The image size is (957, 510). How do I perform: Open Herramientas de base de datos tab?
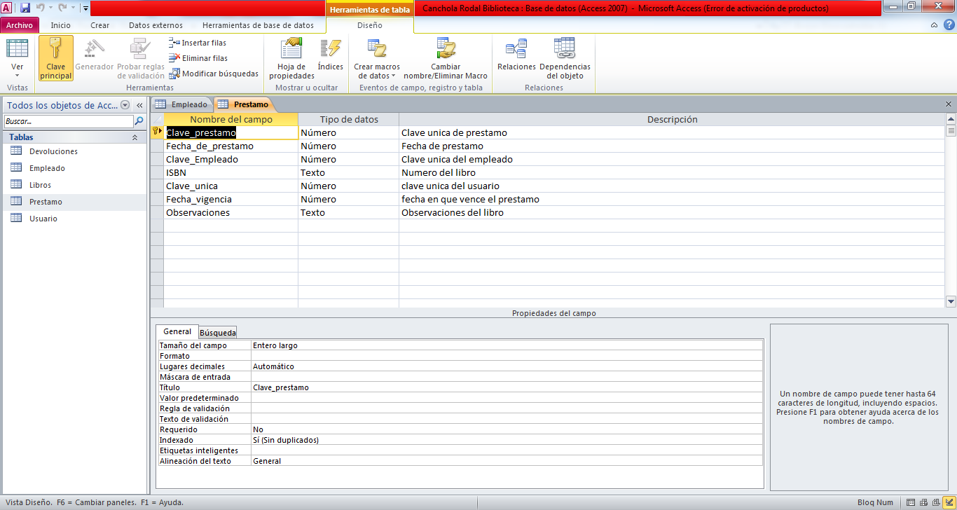(258, 25)
